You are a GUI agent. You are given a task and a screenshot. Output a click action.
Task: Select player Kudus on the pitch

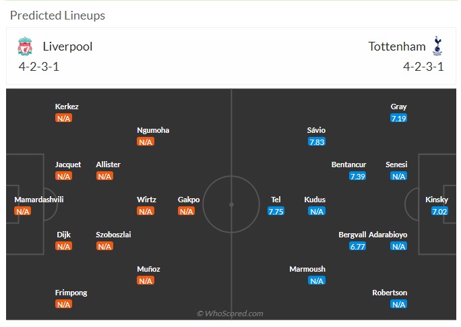(x=315, y=200)
